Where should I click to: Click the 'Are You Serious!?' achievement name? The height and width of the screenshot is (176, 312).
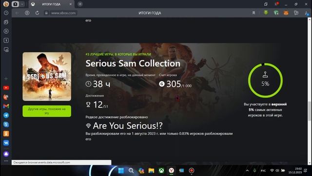[128, 126]
